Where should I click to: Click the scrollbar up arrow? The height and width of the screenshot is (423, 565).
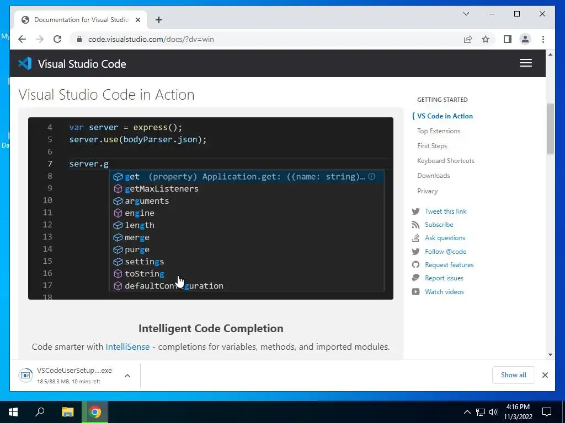pos(550,55)
